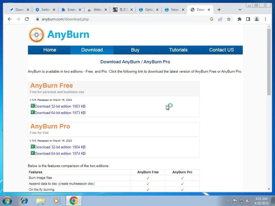This screenshot has width=275, height=206.
Task: Click the page vertical scrollbar thumb
Action: tap(269, 62)
